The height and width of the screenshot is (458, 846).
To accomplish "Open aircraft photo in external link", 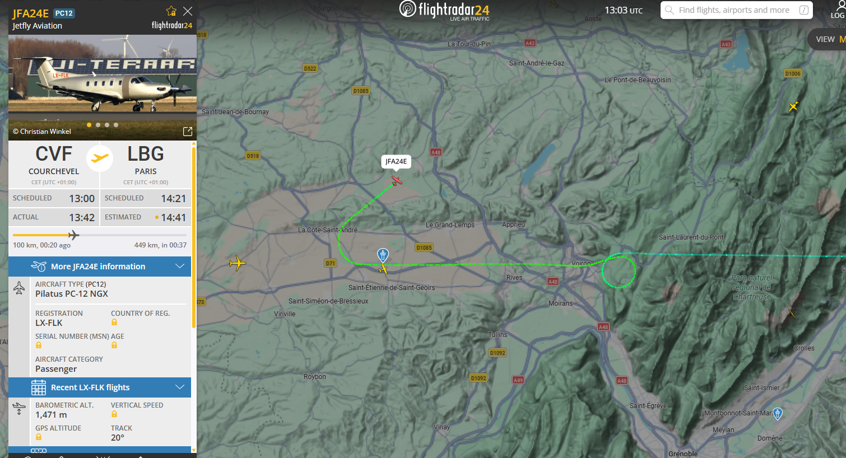I will click(x=188, y=131).
